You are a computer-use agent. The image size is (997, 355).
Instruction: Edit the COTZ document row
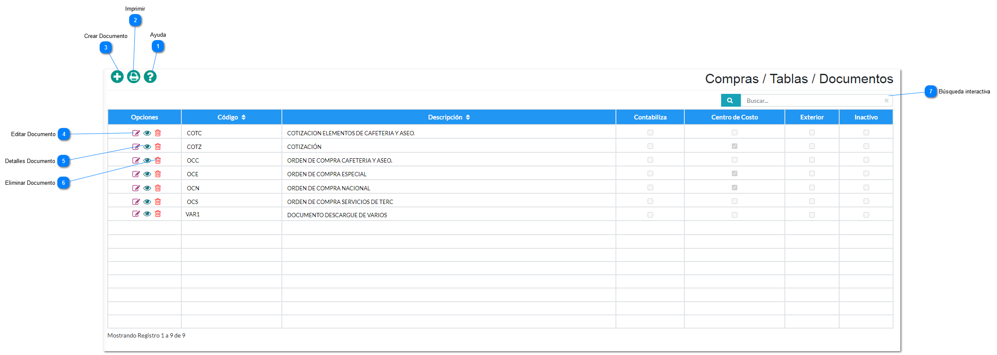pyautogui.click(x=136, y=147)
